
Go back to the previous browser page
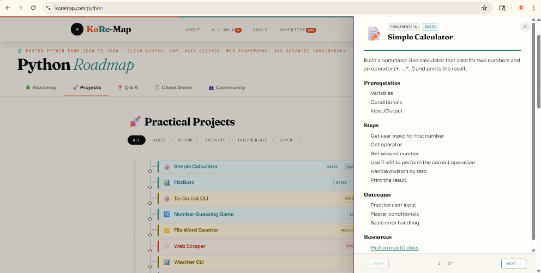point(8,8)
